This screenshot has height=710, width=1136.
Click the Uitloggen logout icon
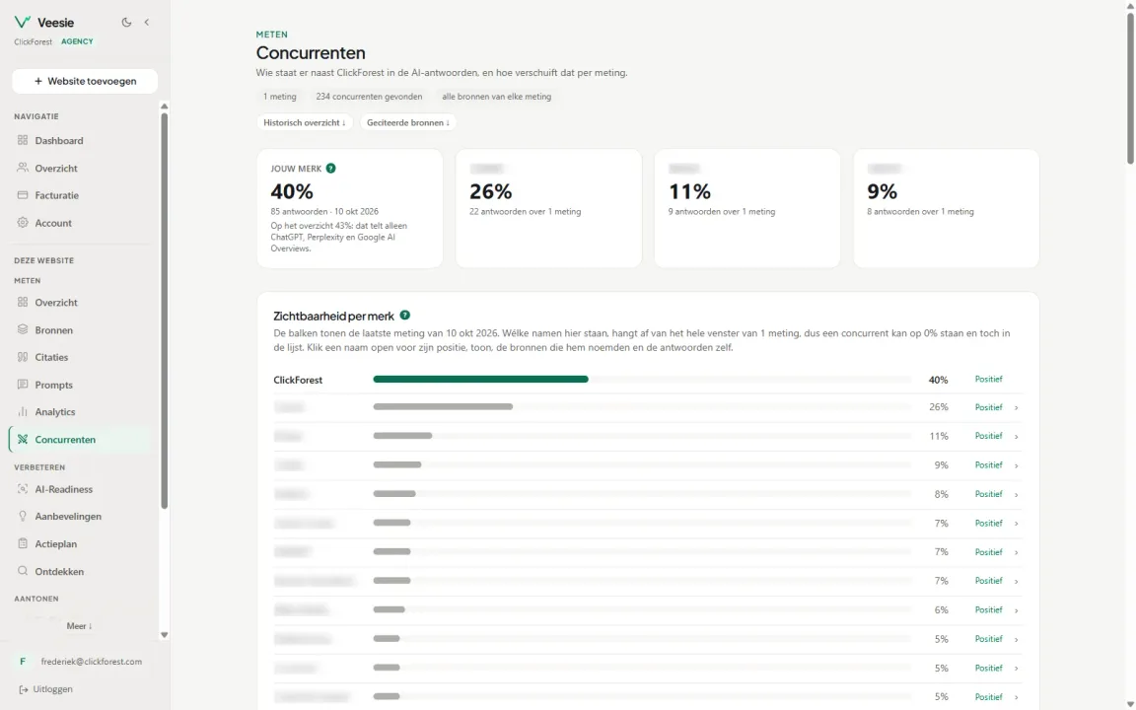[24, 689]
